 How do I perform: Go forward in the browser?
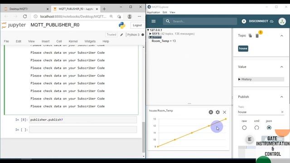click(x=15, y=16)
